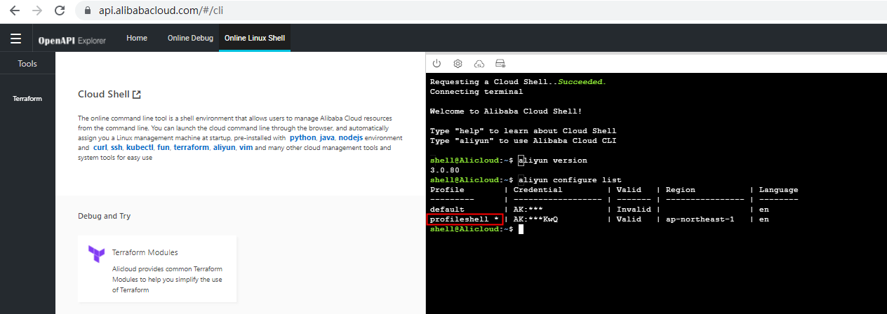
Task: Open the Cloud Shell external link icon
Action: point(137,94)
